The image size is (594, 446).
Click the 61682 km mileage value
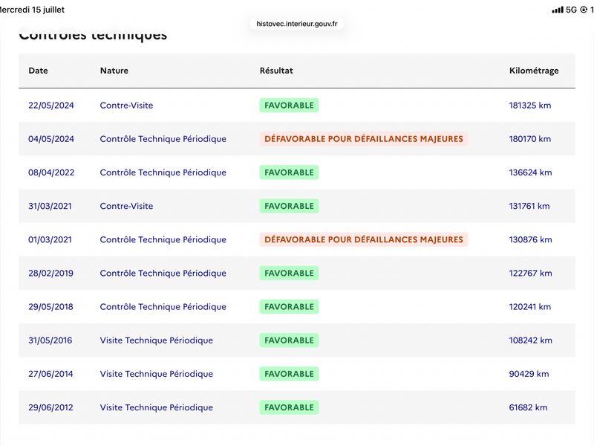(x=528, y=407)
